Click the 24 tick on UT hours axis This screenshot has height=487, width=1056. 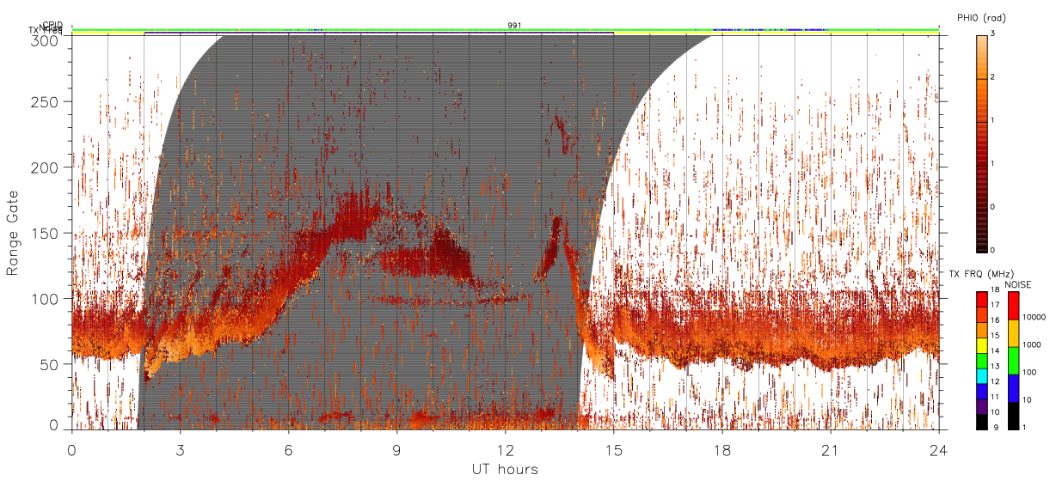click(x=938, y=449)
